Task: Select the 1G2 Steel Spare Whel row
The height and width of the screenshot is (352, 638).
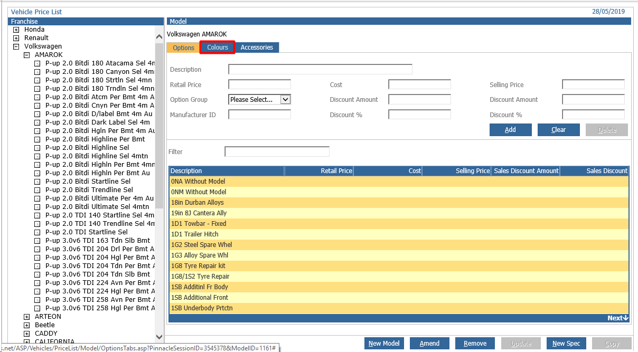Action: coord(399,245)
